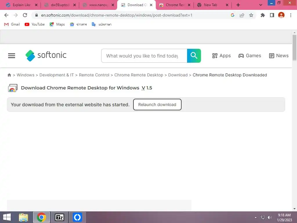
Task: Click the volume speaker tray icon
Action: pos(270,217)
